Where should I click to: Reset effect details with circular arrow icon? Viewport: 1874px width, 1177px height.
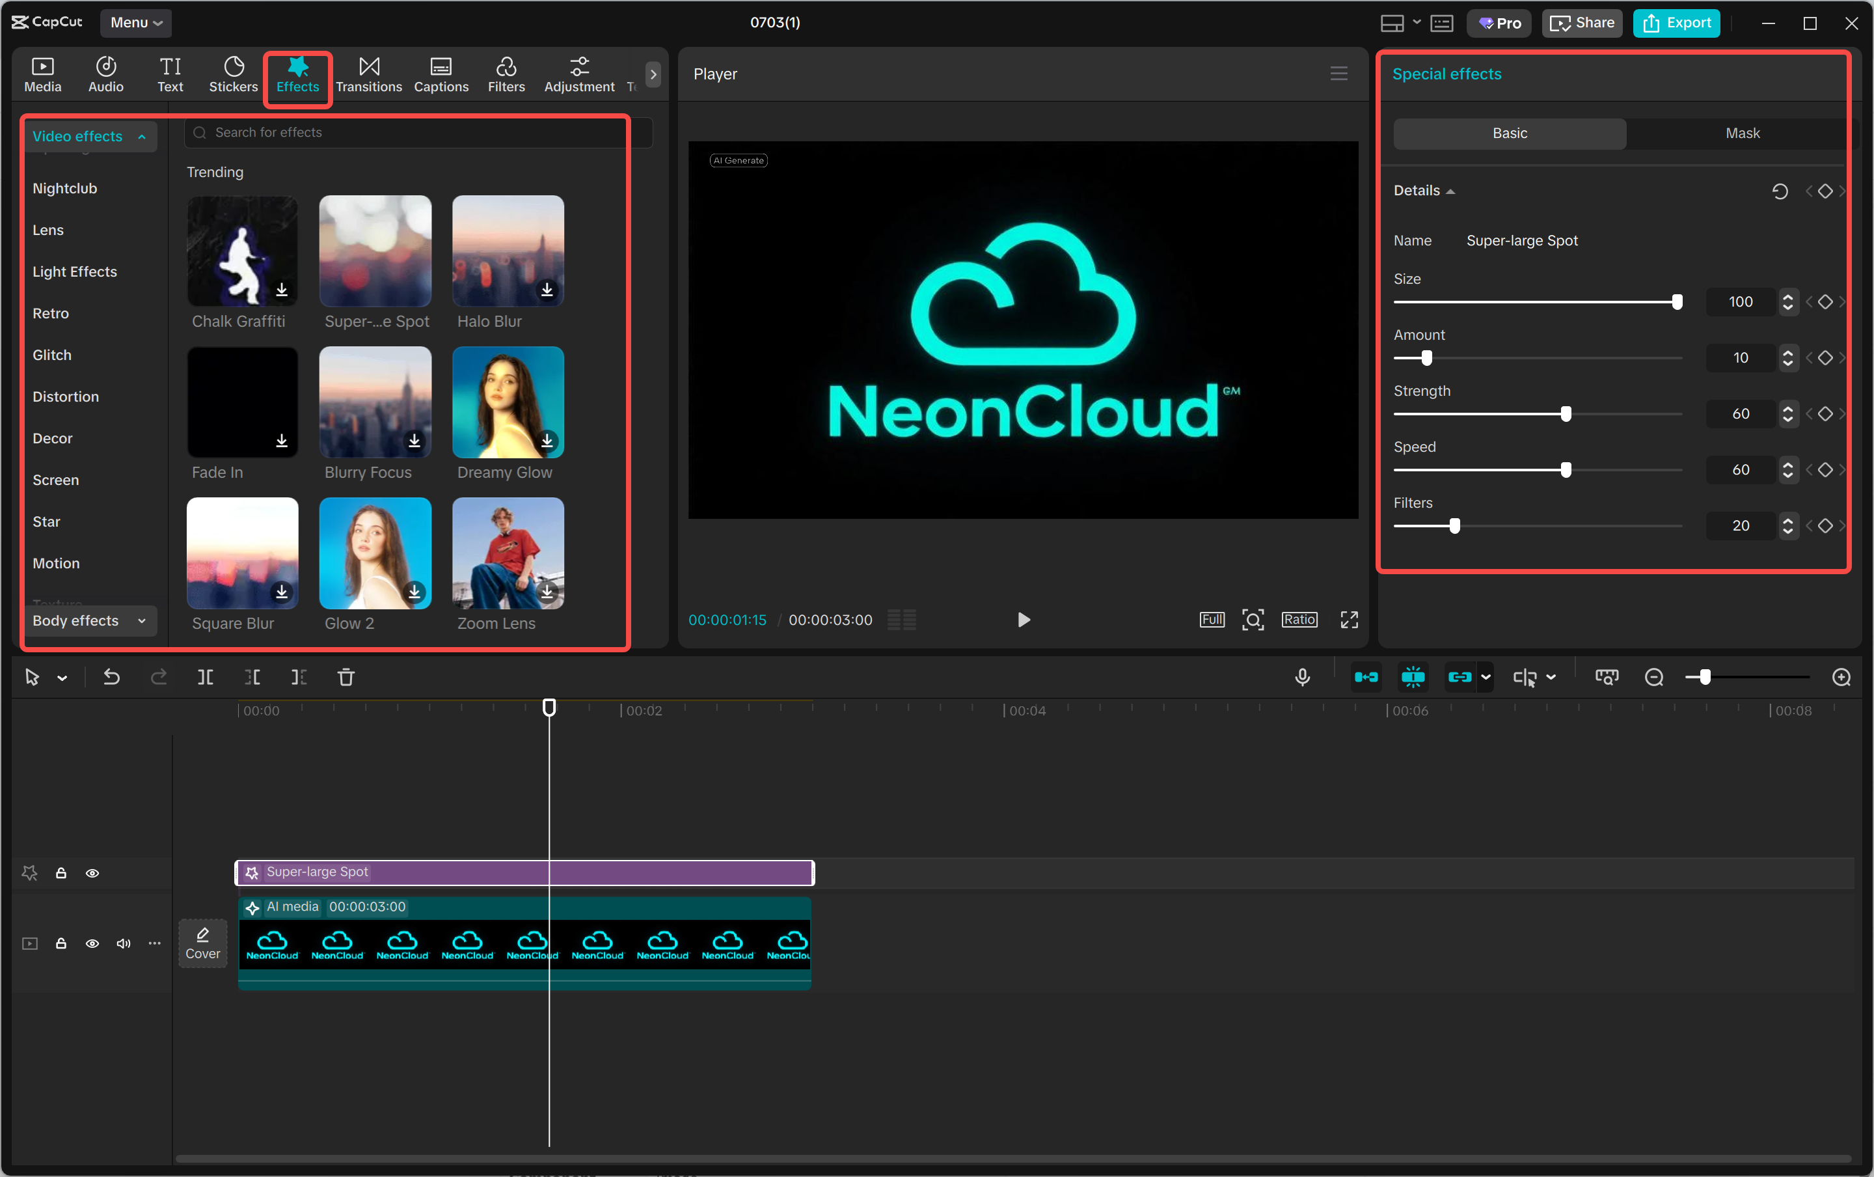pyautogui.click(x=1779, y=191)
